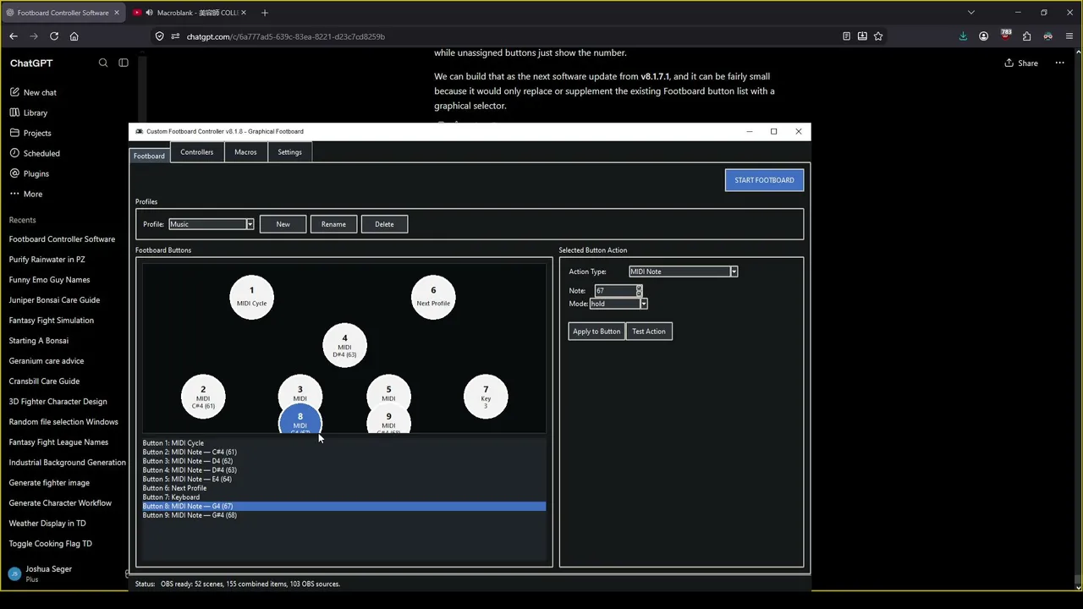Open the Profile dropdown showing Music
1083x609 pixels.
(x=211, y=224)
